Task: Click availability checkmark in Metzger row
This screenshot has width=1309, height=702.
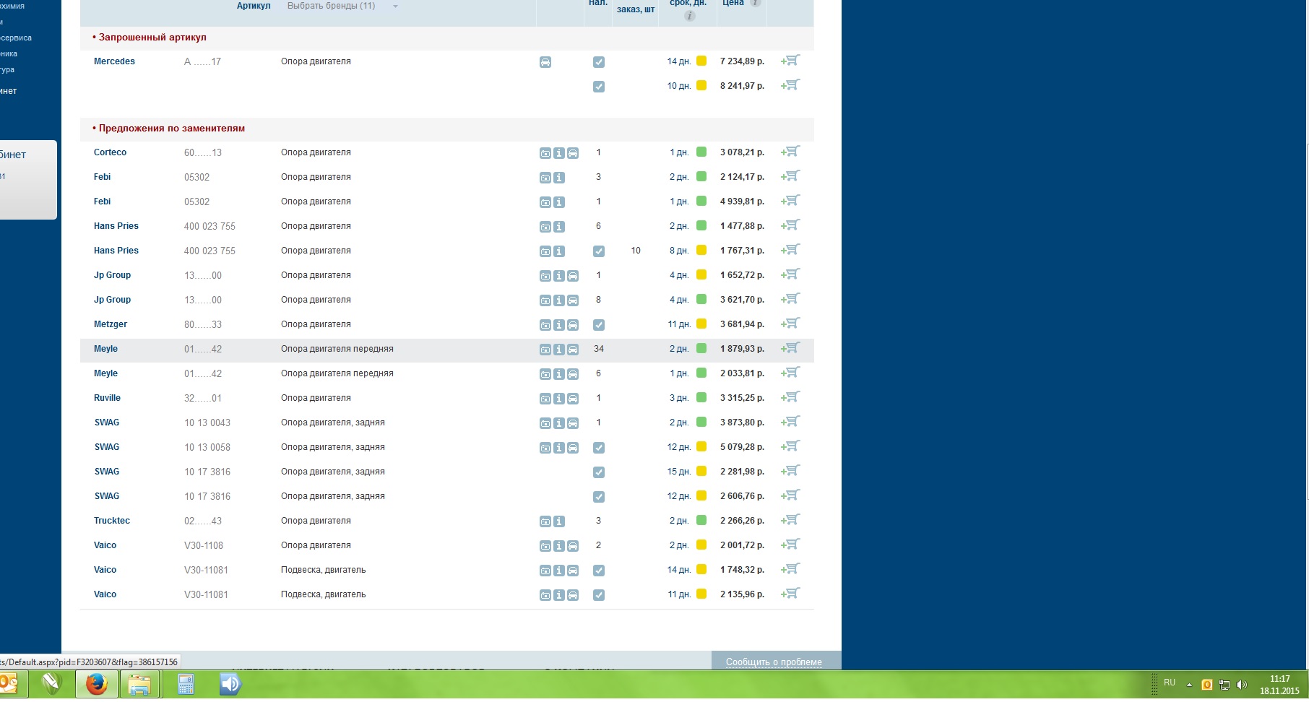Action: pos(599,325)
